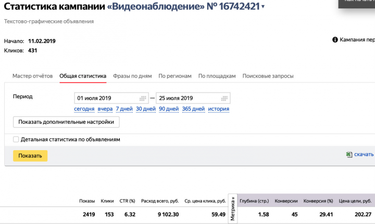375x224 pixels.
Task: Click the total clicks value '153'
Action: tap(109, 215)
